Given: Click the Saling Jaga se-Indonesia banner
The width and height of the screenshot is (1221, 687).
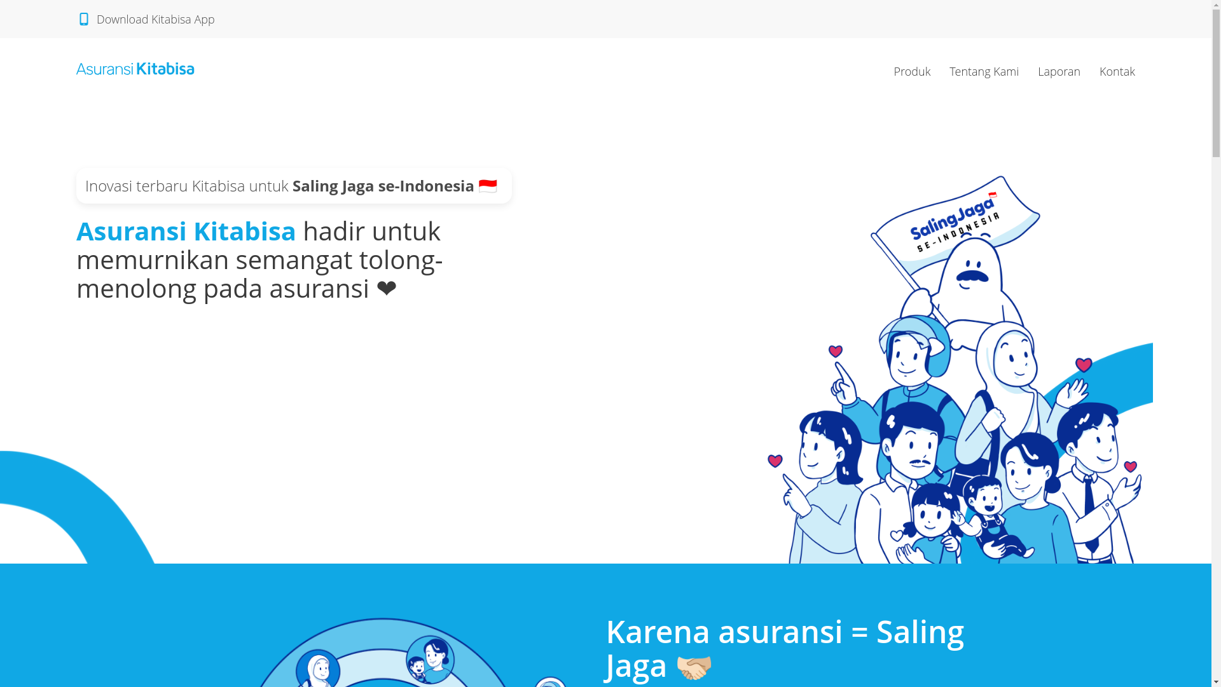Looking at the screenshot, I should (x=294, y=186).
